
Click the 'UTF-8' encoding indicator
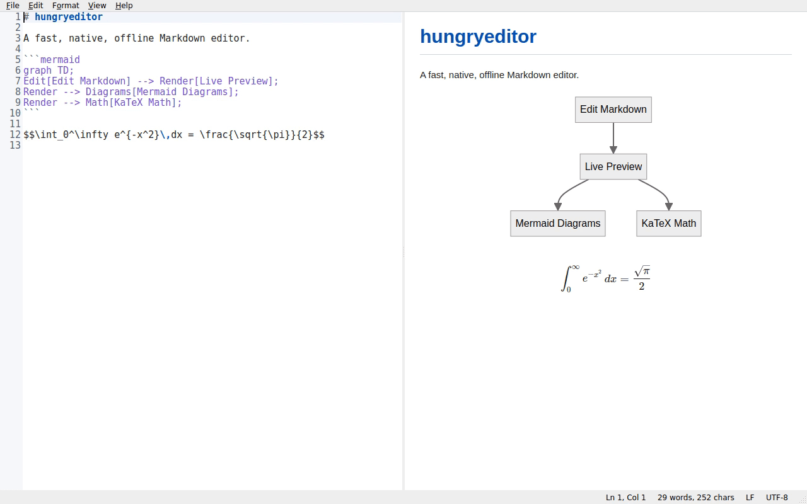[777, 498]
